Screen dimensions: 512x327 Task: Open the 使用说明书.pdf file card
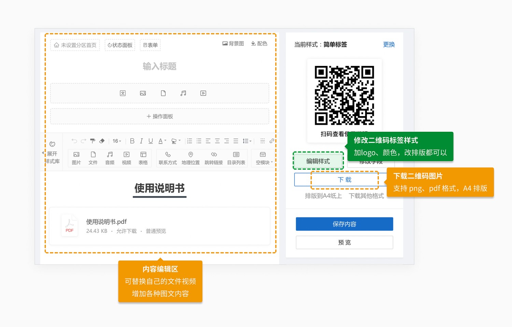click(x=160, y=226)
